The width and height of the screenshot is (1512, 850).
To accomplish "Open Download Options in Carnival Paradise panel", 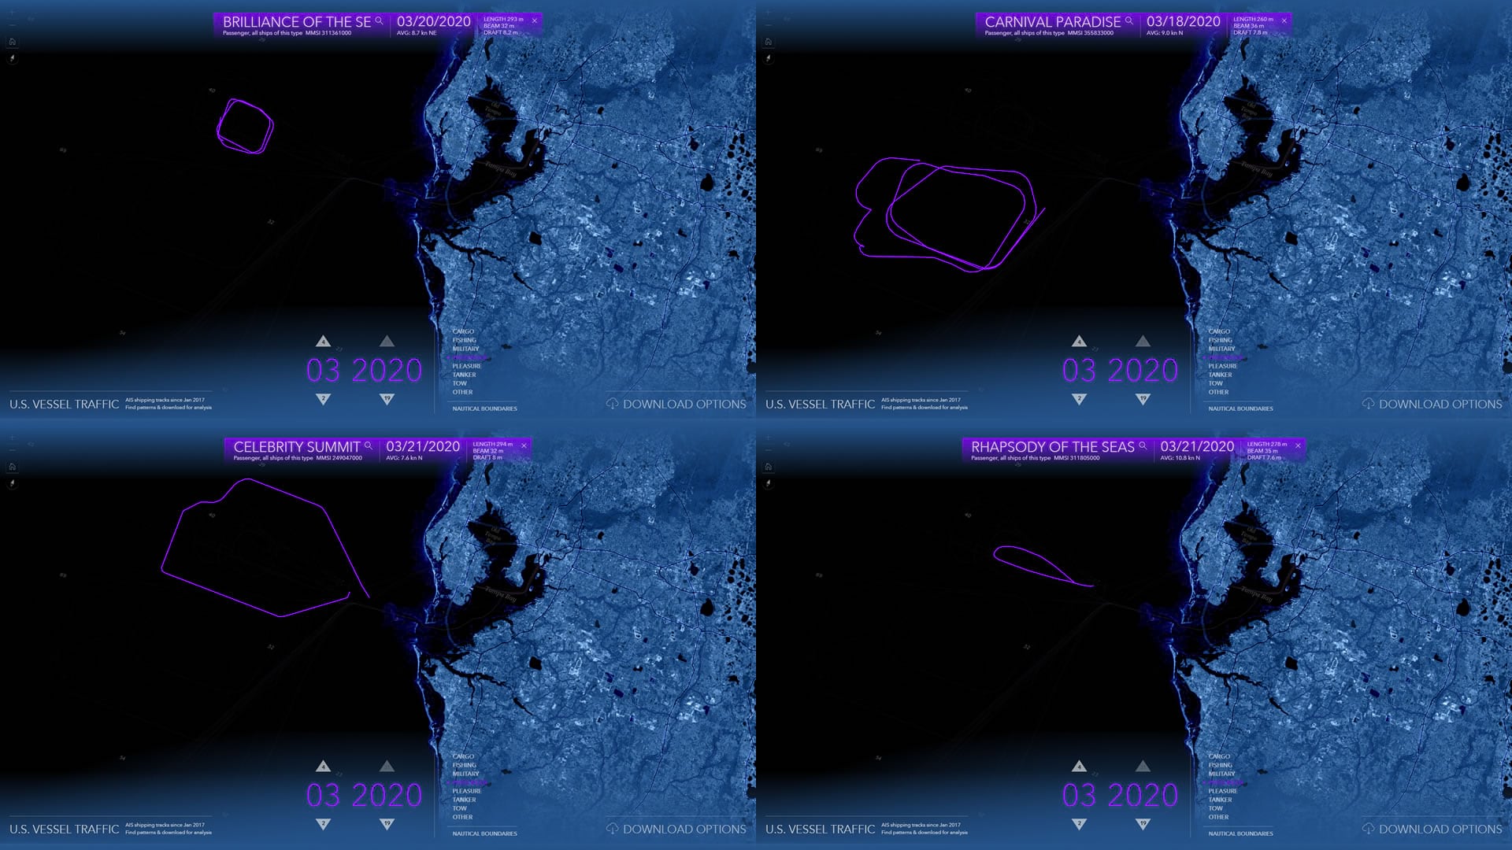I will click(x=1440, y=404).
